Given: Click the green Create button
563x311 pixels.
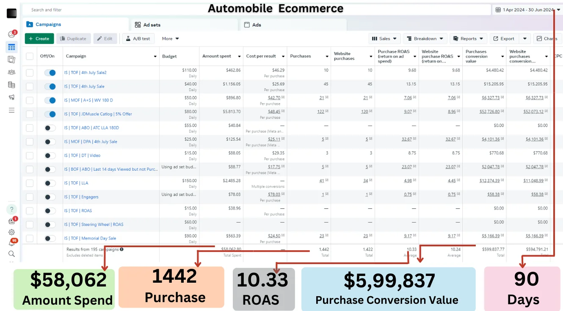Looking at the screenshot, I should 39,38.
